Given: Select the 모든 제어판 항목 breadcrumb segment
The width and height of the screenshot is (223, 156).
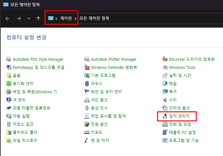Looking at the screenshot, I should (94, 18).
